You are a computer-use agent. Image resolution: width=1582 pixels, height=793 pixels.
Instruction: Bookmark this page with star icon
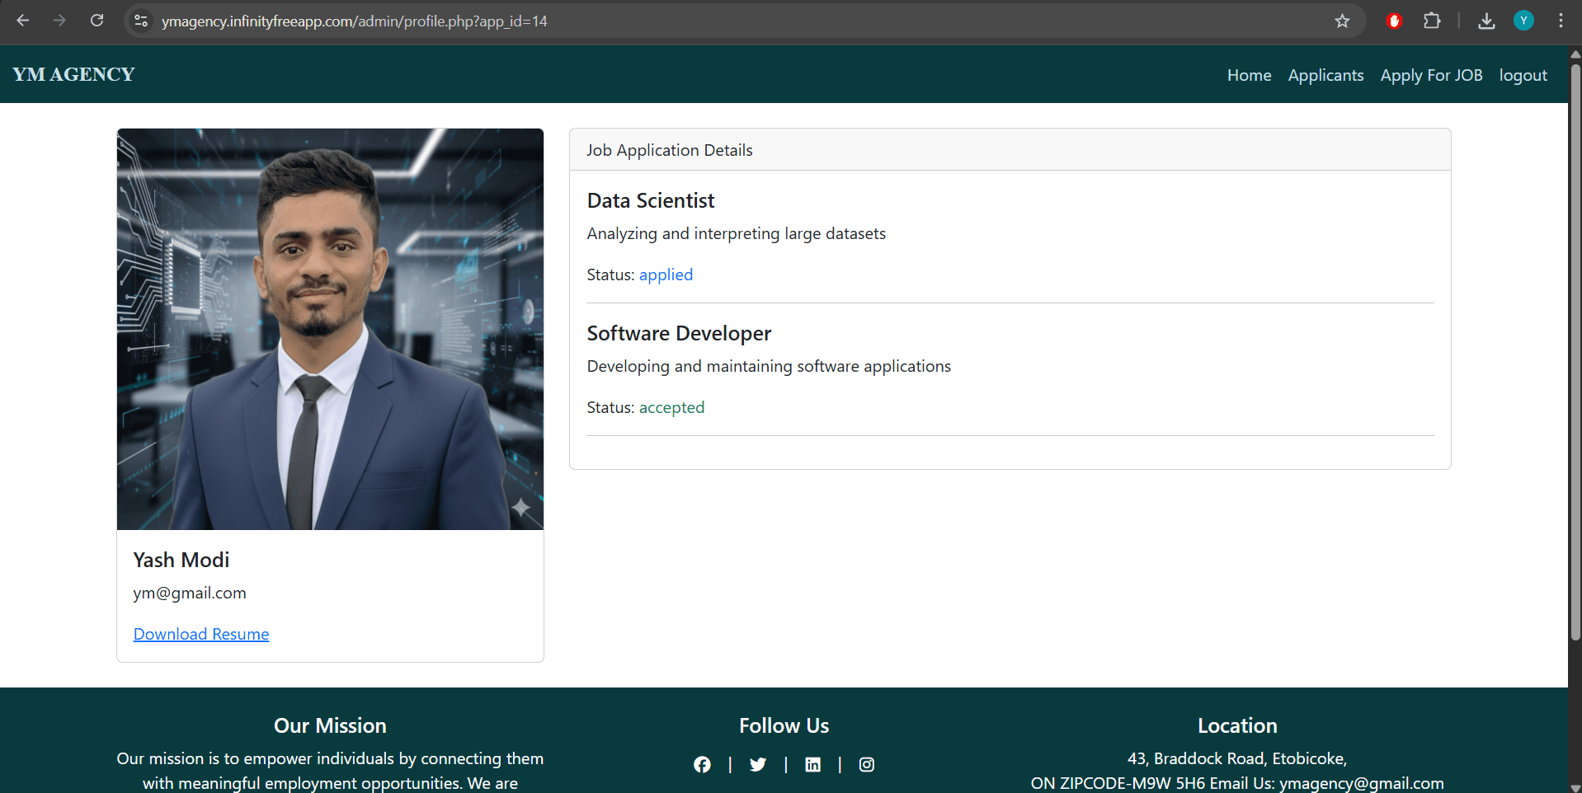point(1342,21)
